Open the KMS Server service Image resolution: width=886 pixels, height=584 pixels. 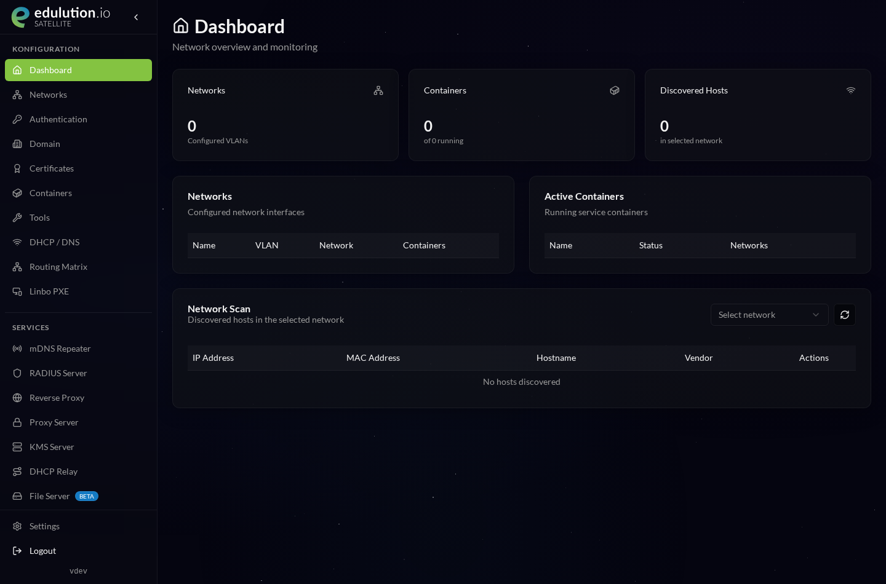click(x=78, y=447)
